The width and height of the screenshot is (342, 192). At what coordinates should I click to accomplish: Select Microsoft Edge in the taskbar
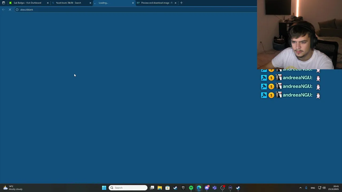(199, 188)
